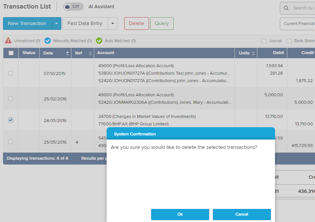Sort by Date column arrows
This screenshot has height=222, width=315.
(67, 53)
